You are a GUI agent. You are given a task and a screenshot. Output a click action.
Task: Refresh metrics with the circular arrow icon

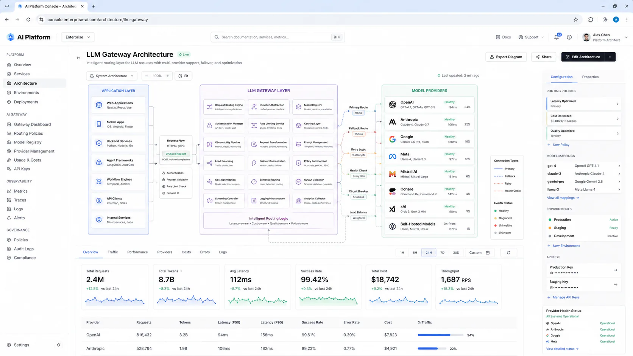click(x=508, y=253)
